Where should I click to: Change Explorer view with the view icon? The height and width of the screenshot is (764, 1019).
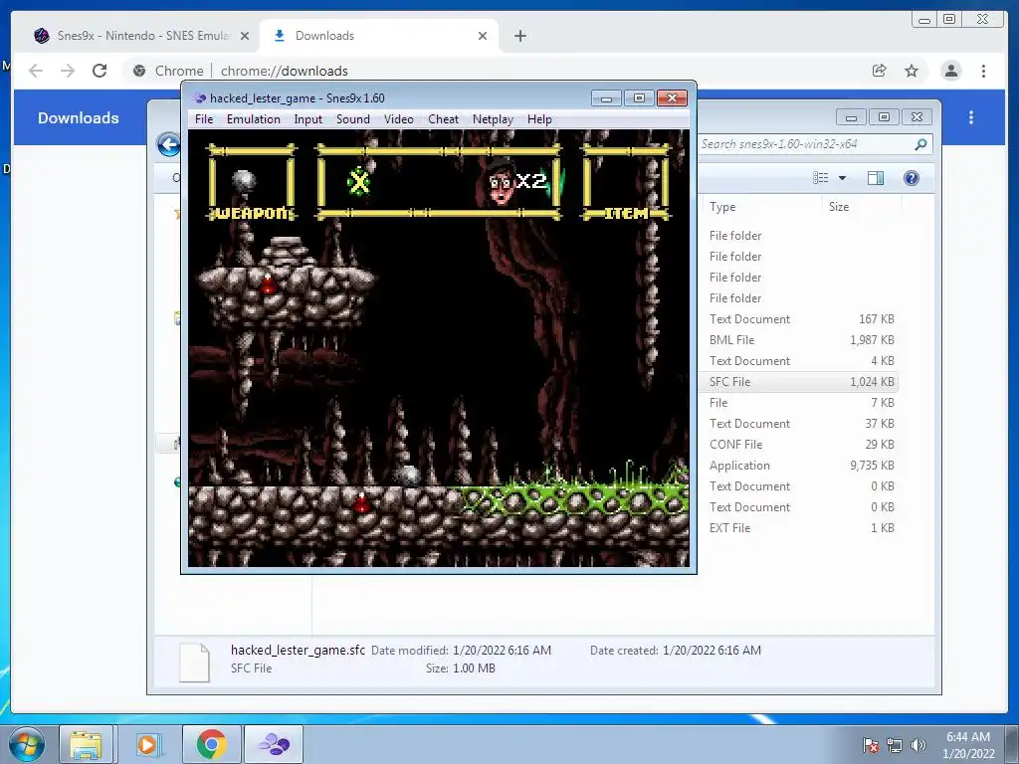[821, 178]
